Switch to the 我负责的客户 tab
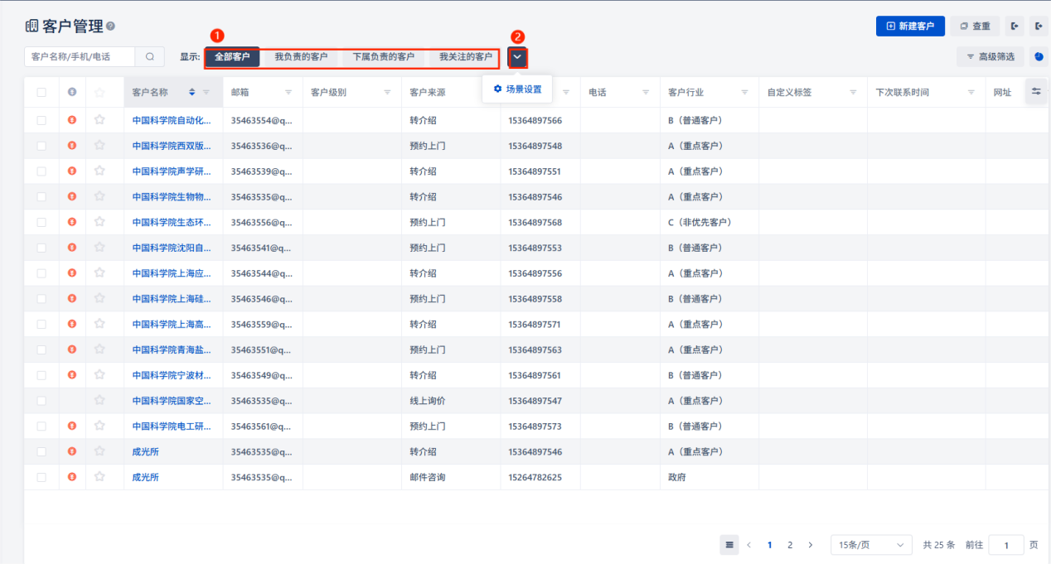 coord(301,57)
